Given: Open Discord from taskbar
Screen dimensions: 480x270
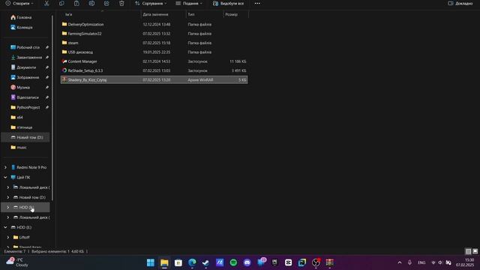Looking at the screenshot, I should [x=247, y=262].
